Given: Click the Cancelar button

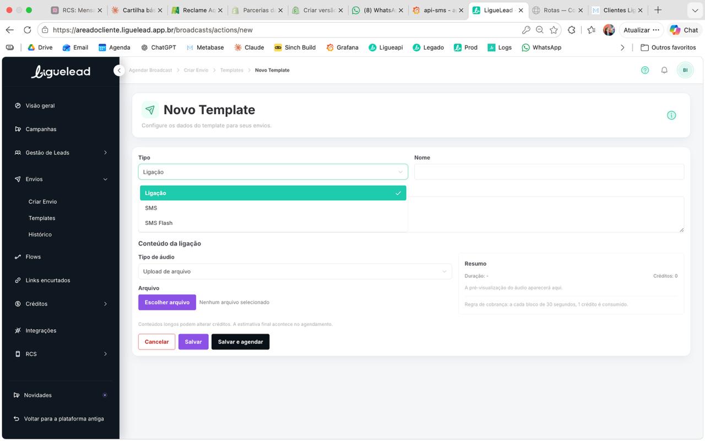Looking at the screenshot, I should (x=156, y=342).
